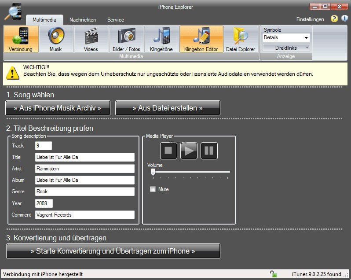The height and width of the screenshot is (280, 351).
Task: Click Aus Datei erstellen button
Action: click(168, 108)
